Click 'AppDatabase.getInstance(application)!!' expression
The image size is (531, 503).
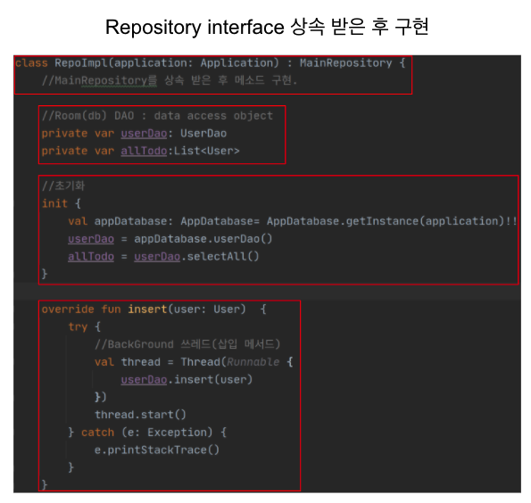click(392, 221)
